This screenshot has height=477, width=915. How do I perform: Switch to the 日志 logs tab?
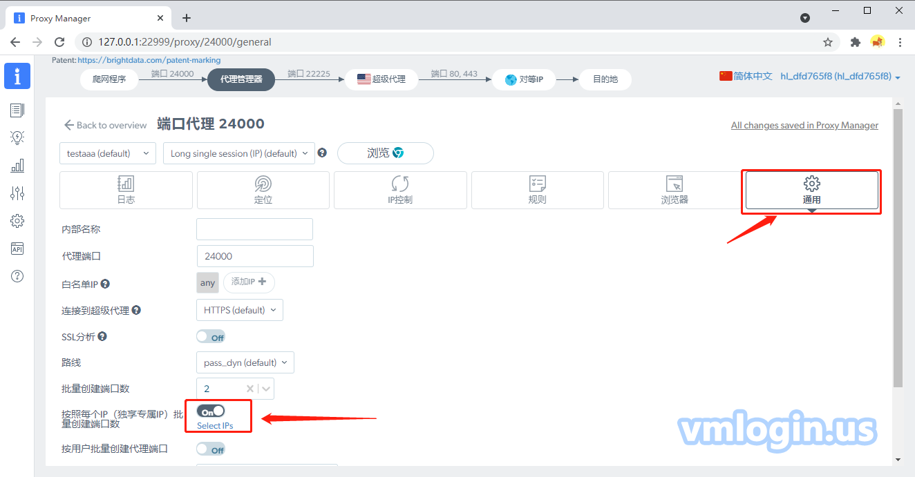coord(126,190)
